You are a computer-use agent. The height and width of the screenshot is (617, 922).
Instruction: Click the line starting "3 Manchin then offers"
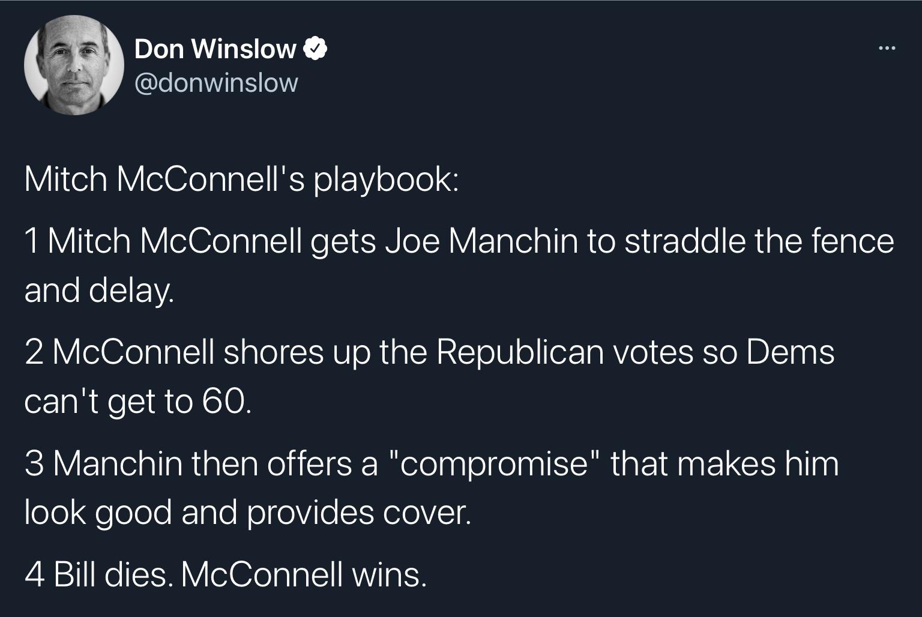click(431, 463)
